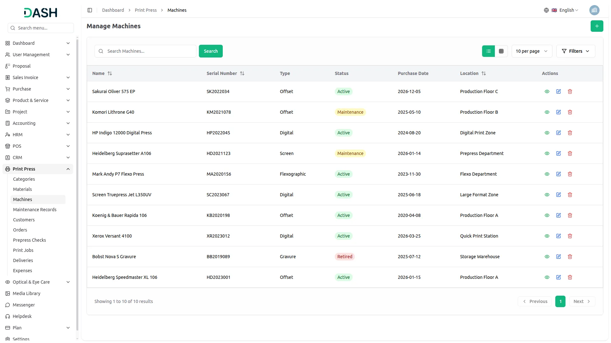Open Maintenance Records in sidebar
Screen dimensions: 611x343
point(35,210)
